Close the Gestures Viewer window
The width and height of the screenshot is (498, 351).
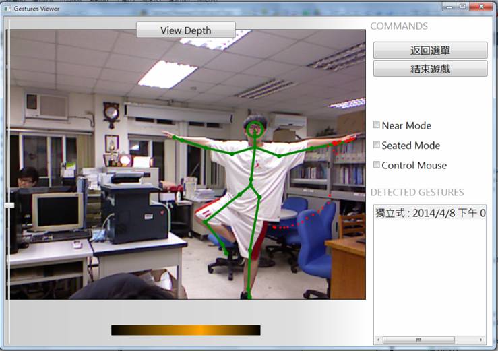[481, 7]
